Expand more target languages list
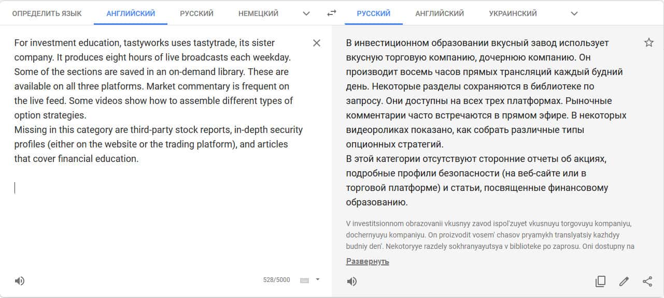664x298 pixels. pyautogui.click(x=574, y=13)
